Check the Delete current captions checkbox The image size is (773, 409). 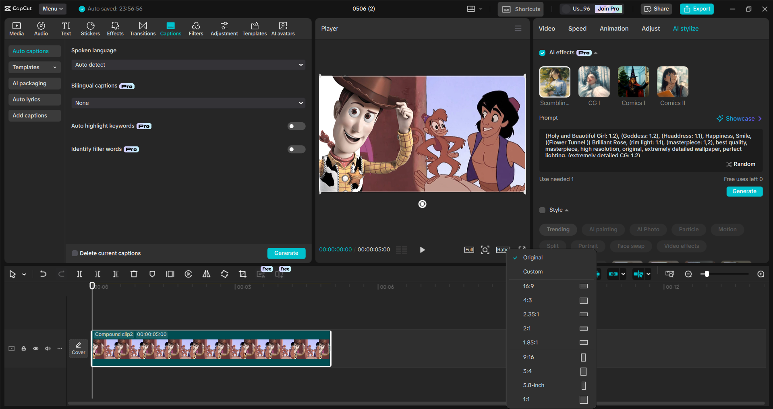point(75,253)
